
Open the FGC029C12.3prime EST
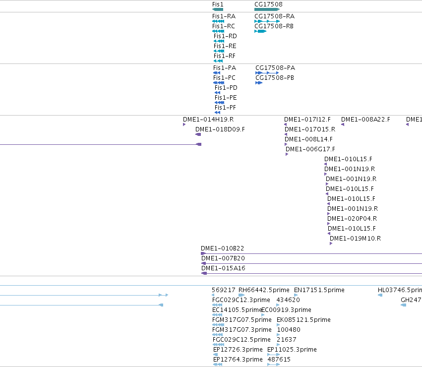tap(217, 305)
